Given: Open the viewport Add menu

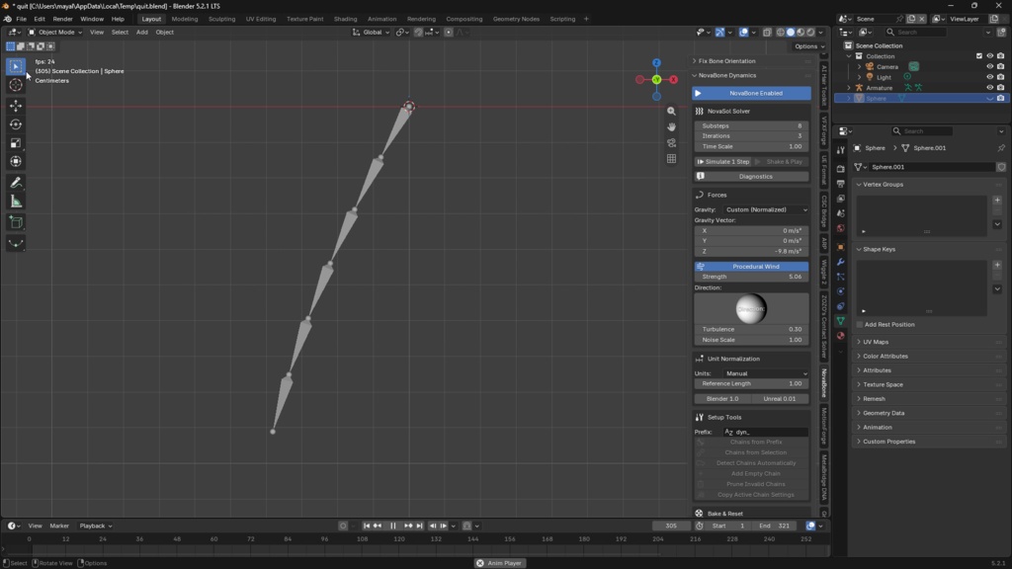Looking at the screenshot, I should pos(141,33).
